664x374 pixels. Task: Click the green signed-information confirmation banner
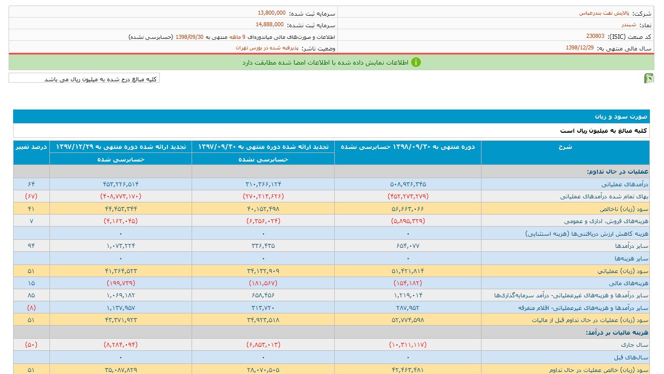(x=331, y=62)
